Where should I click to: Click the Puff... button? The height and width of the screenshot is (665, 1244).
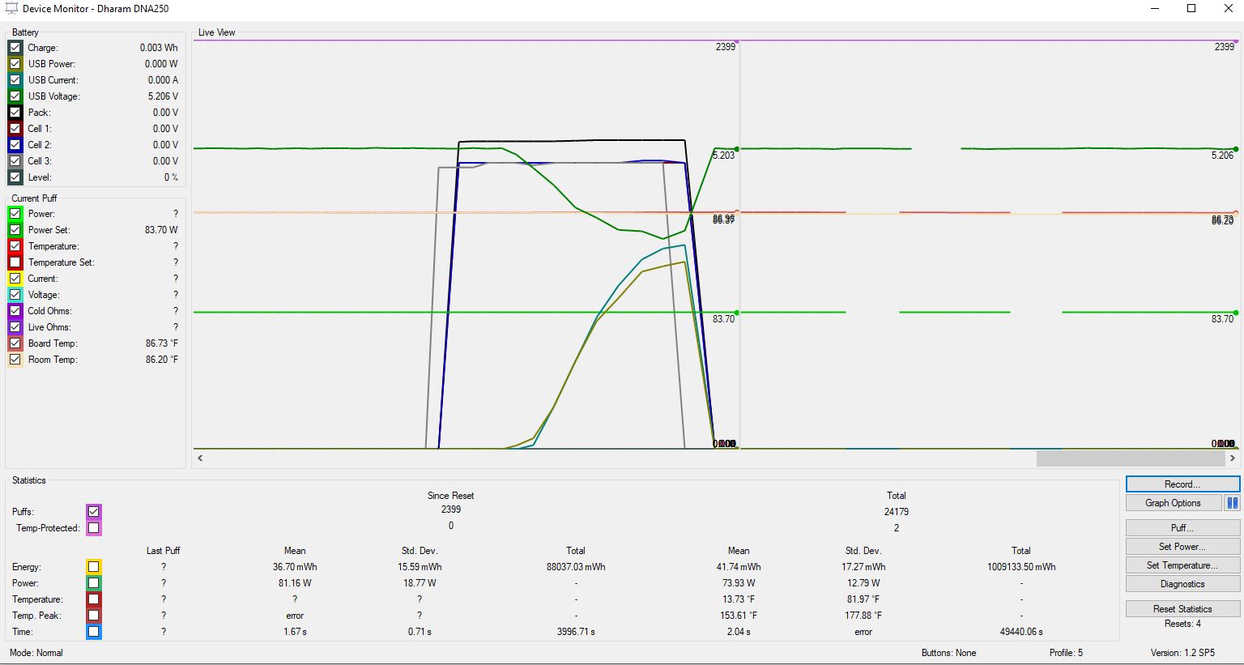1182,528
